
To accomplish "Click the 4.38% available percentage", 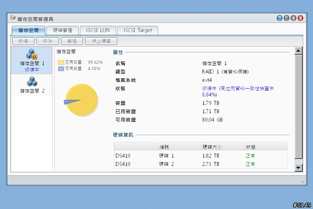I will (94, 69).
